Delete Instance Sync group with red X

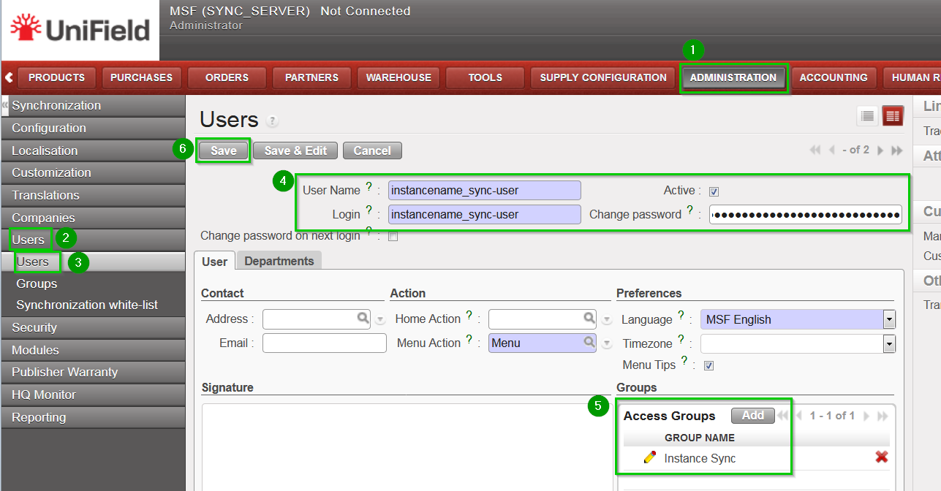pyautogui.click(x=882, y=457)
